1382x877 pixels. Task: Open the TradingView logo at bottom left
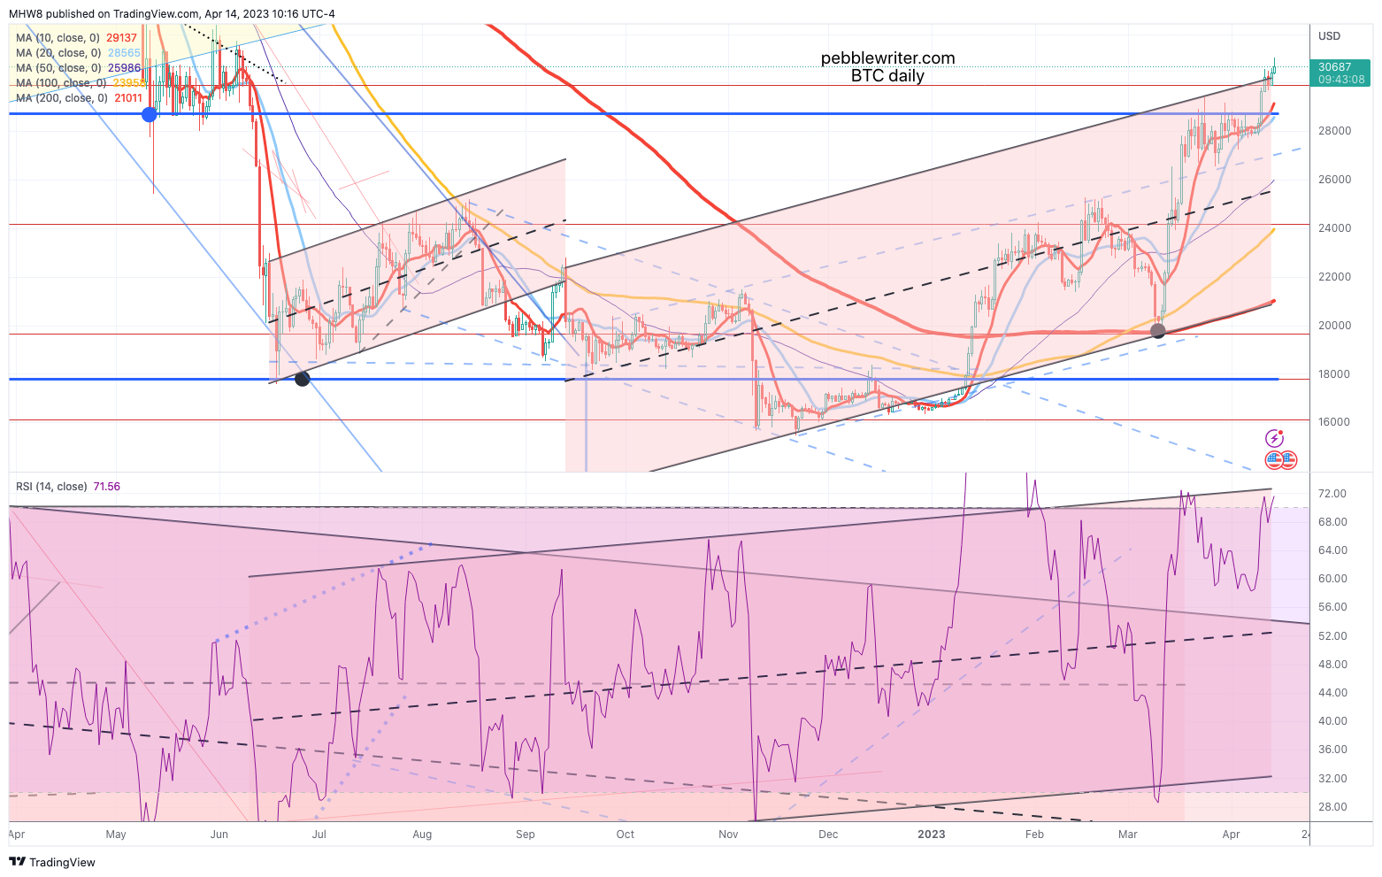click(x=52, y=862)
